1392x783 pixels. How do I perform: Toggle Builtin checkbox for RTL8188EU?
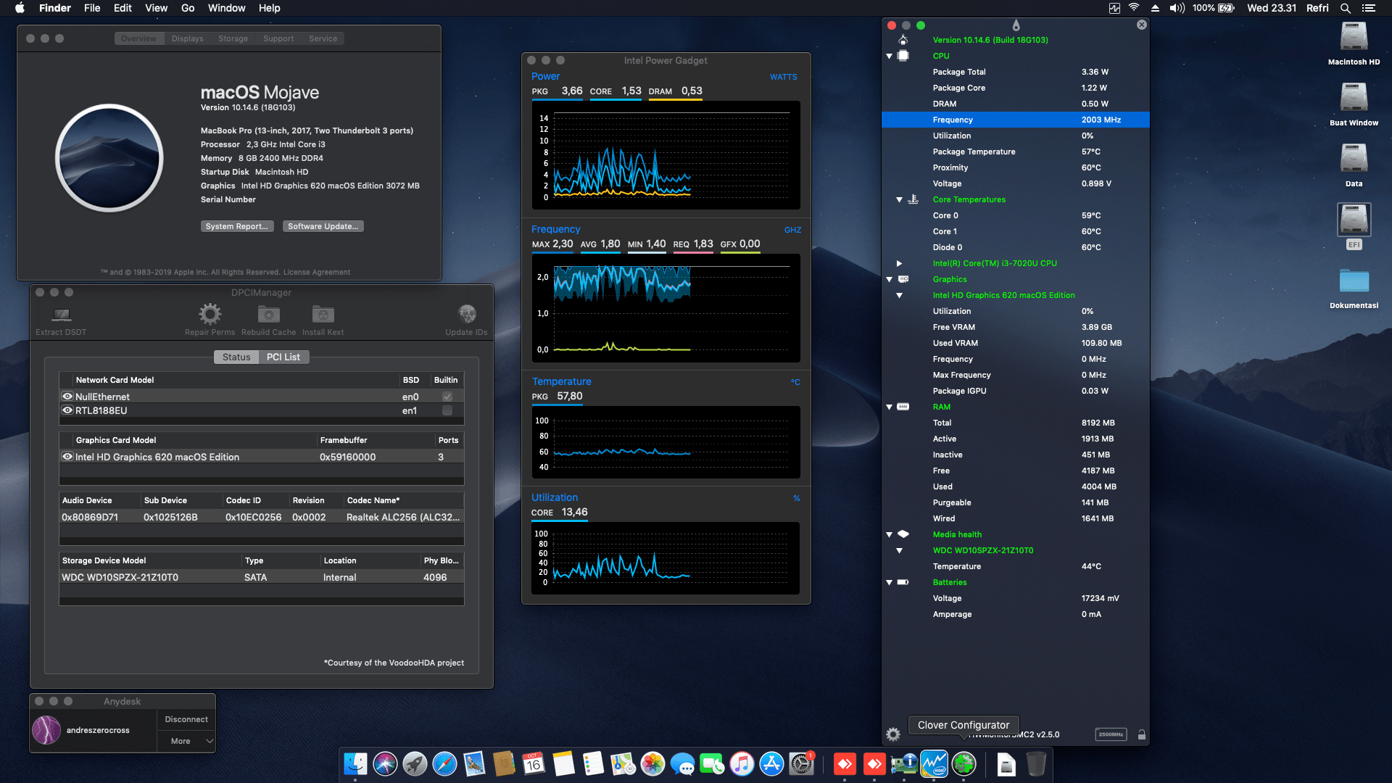(447, 410)
